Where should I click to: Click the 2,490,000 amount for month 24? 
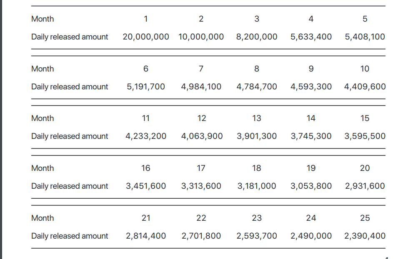311,236
